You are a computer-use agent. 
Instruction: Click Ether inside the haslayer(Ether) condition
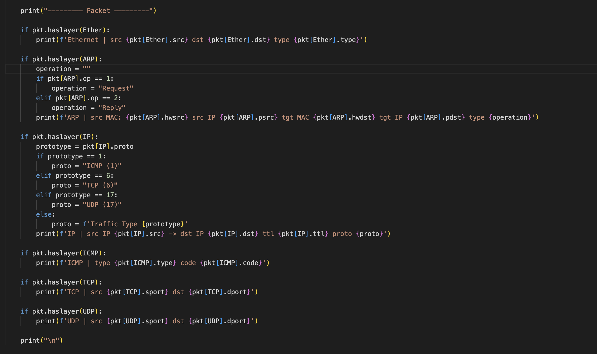93,30
